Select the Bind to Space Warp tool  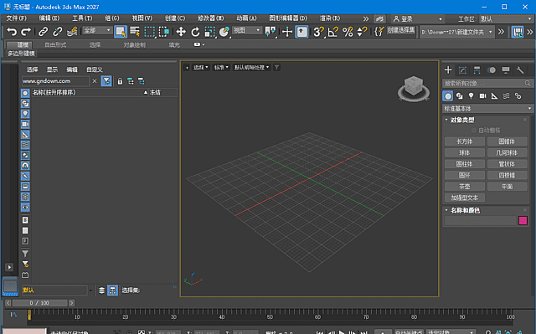[72, 32]
